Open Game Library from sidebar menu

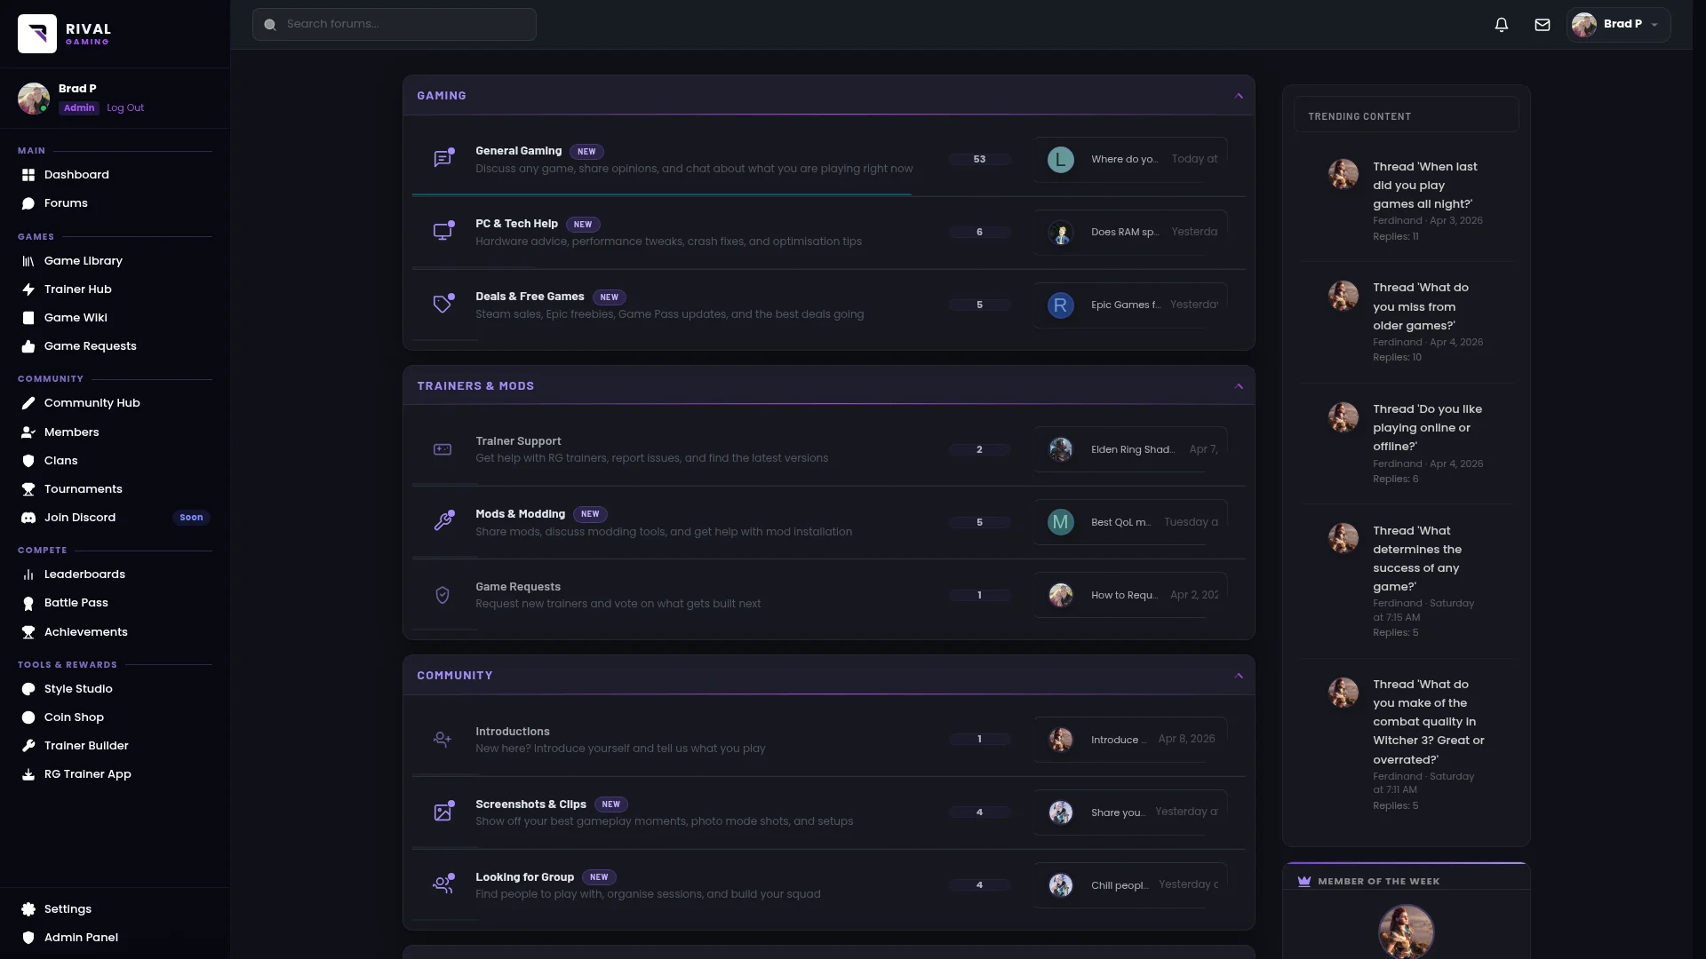click(83, 261)
